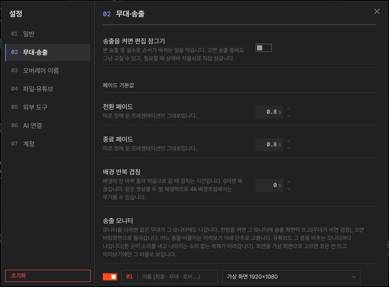Show the AI 연결 settings section
389x287 pixels.
click(x=48, y=125)
